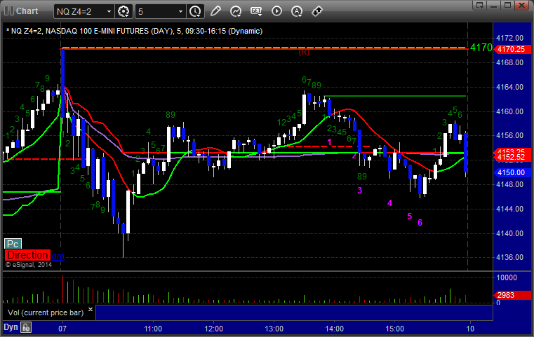The image size is (534, 337).
Task: Click the 'Vol (current price bar)' label
Action: [x=46, y=313]
